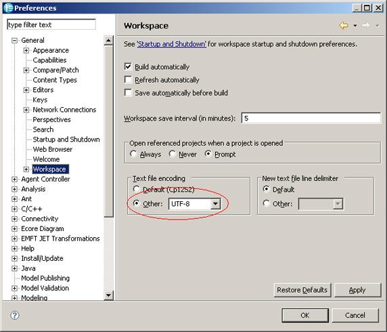Screen dimensions: 387x332
Task: Select Other text file encoding radio
Action: [x=136, y=203]
